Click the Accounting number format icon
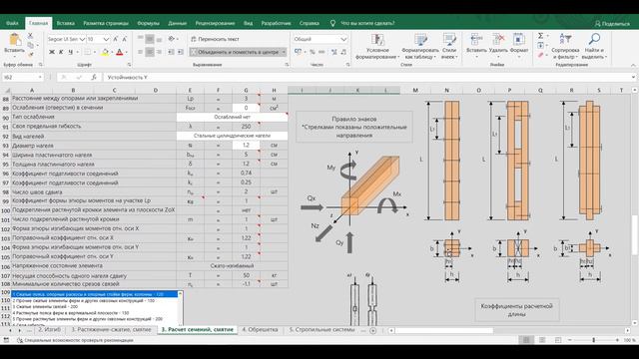This screenshot has width=639, height=359. pyautogui.click(x=298, y=52)
